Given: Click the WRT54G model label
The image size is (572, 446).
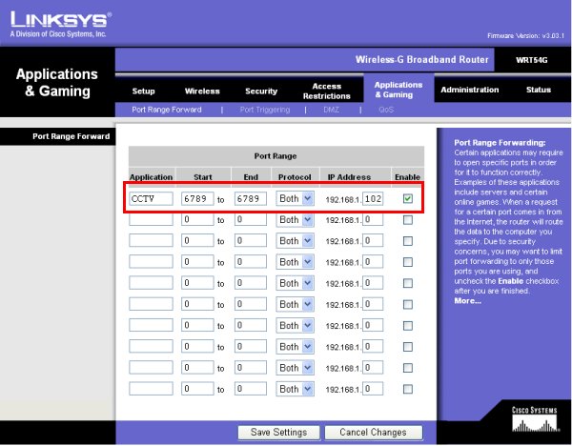Looking at the screenshot, I should [x=532, y=60].
